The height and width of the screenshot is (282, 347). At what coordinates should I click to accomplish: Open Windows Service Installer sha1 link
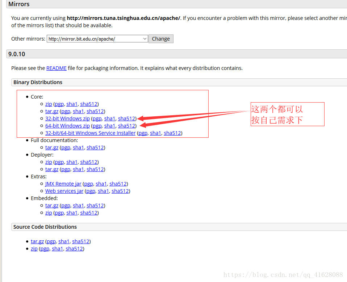coord(156,133)
